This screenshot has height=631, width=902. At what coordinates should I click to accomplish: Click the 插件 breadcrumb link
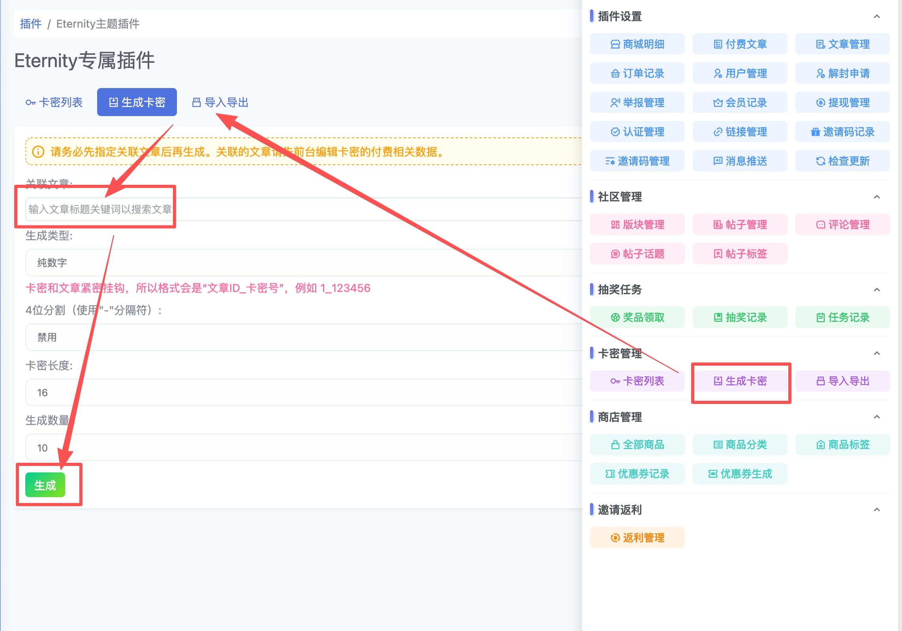[30, 24]
